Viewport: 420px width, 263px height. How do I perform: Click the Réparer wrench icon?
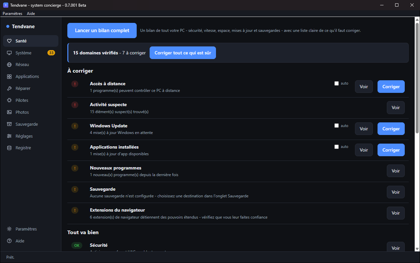tap(9, 89)
